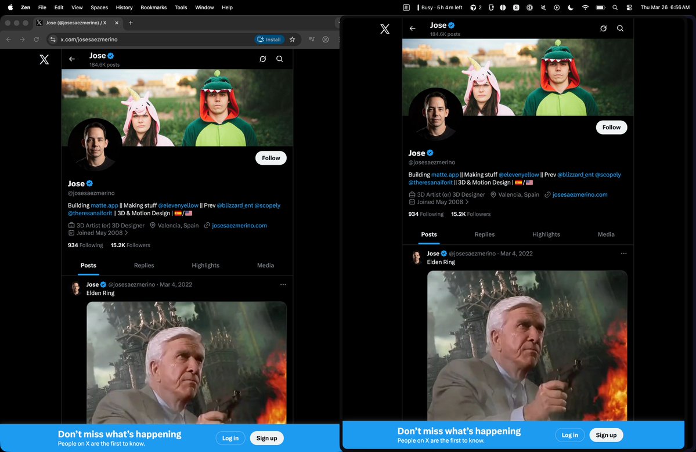The height and width of the screenshot is (452, 696).
Task: Open Jose profile avatar in left window
Action: point(95,145)
